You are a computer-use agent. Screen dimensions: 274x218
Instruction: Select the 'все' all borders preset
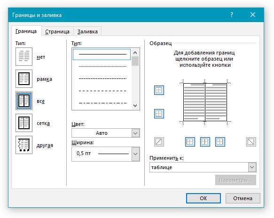(24, 101)
